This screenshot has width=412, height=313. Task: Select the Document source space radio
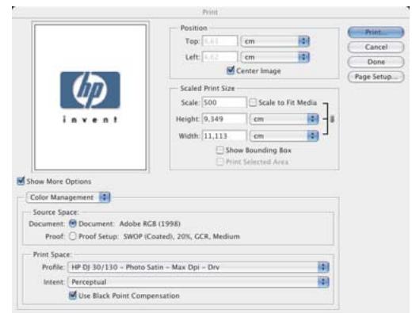[73, 223]
